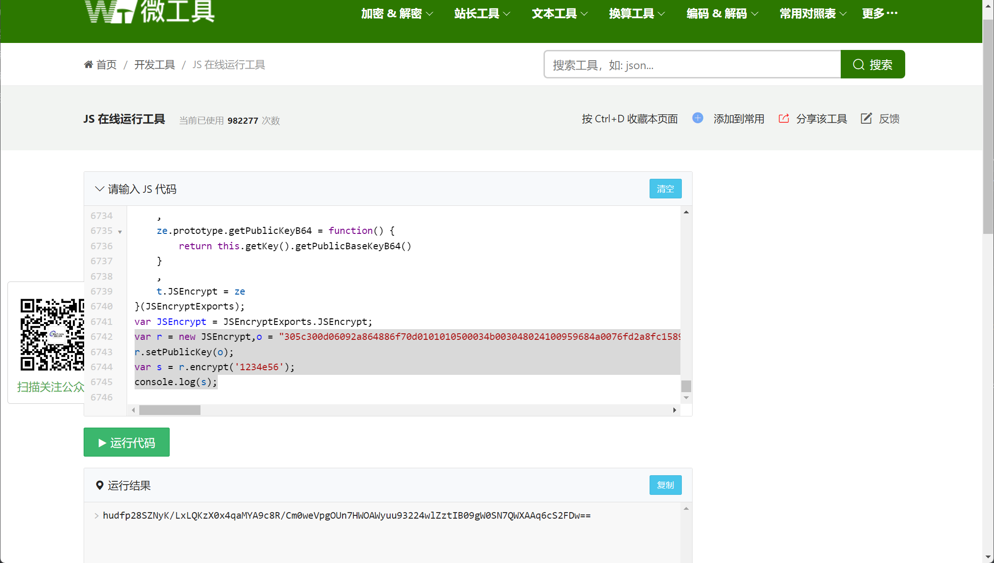Click the var s = r.encrypt('1234e56') line
This screenshot has width=994, height=563.
215,367
